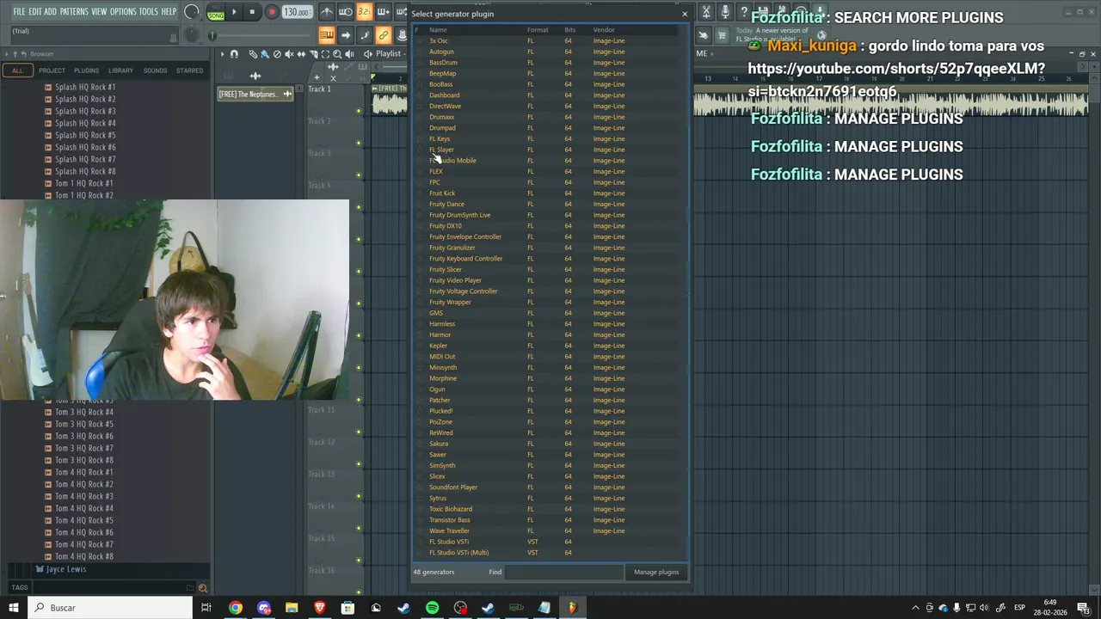The width and height of the screenshot is (1101, 619).
Task: Open the PATTERNS menu
Action: click(74, 11)
